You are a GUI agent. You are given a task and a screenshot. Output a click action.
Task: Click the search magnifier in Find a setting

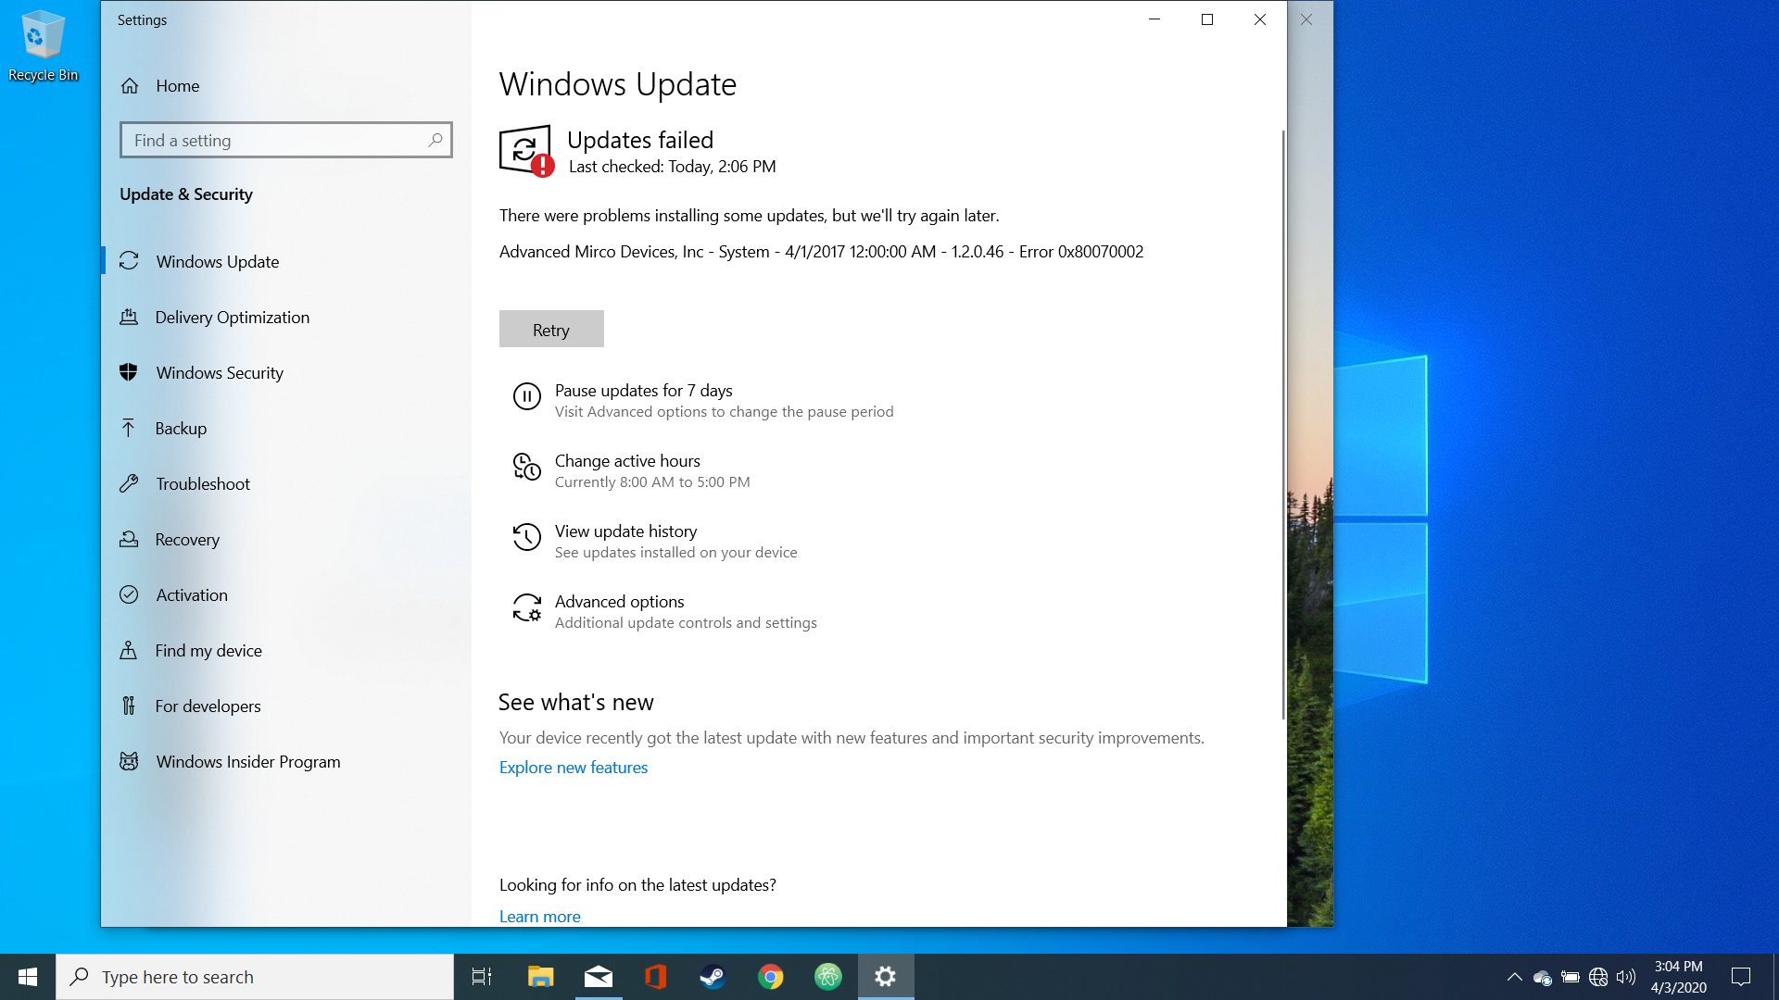pos(435,140)
